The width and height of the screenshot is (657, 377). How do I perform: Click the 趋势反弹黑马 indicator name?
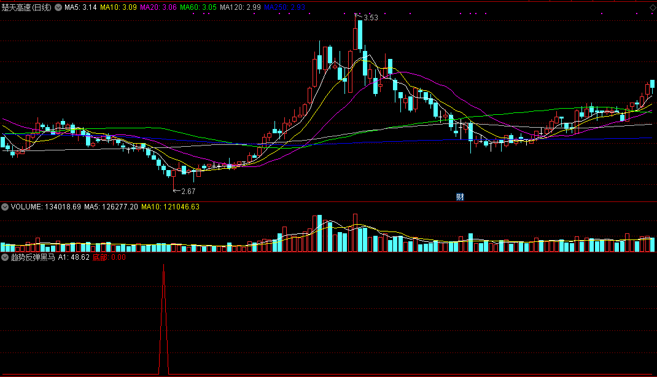(x=33, y=257)
